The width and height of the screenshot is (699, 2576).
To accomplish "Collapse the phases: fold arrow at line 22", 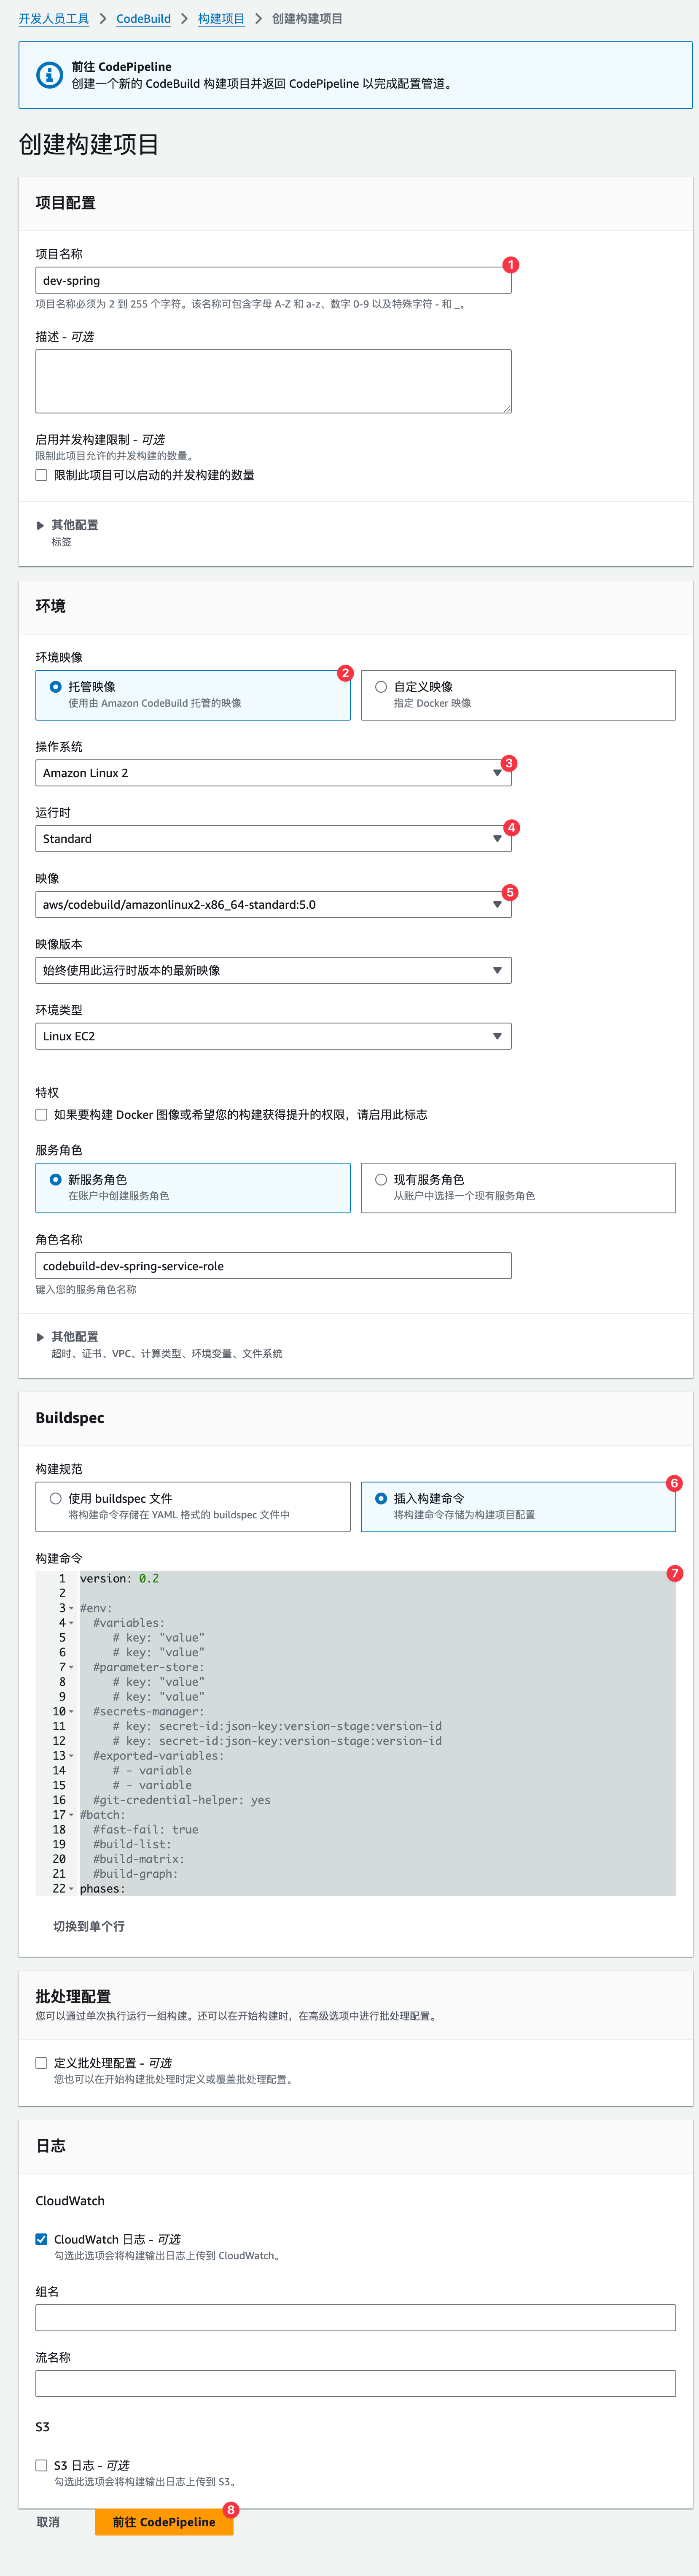I will (71, 1889).
